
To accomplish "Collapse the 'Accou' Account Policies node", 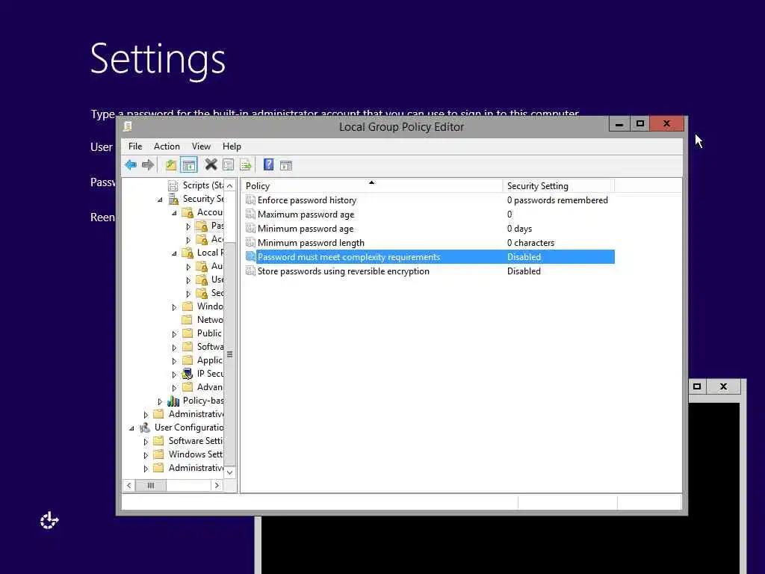I will (174, 213).
